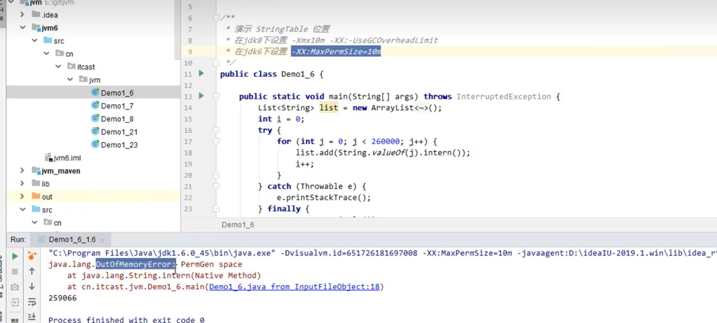
Task: Click the orange icon beside the Run panel rerun button
Action: [x=32, y=255]
